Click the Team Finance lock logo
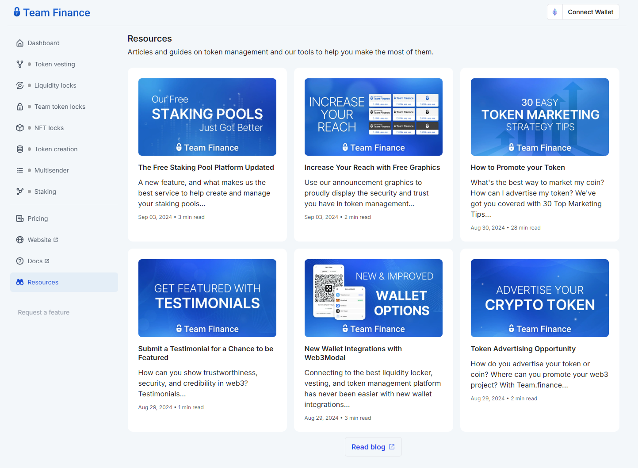Screen dimensions: 638x468 [16, 12]
